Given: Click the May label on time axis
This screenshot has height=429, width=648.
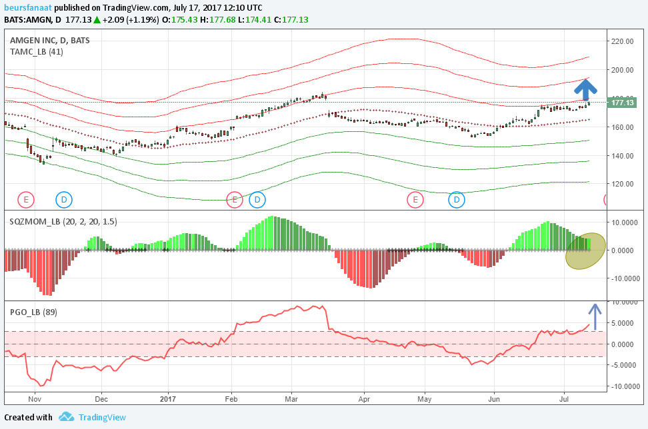Looking at the screenshot, I should tap(425, 399).
